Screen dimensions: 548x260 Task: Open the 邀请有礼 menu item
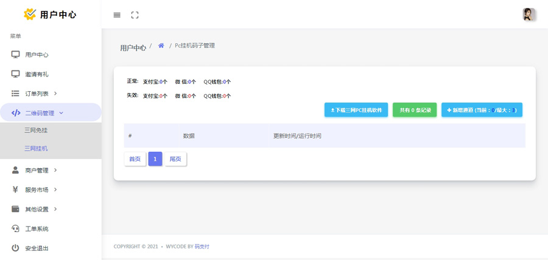(x=37, y=74)
